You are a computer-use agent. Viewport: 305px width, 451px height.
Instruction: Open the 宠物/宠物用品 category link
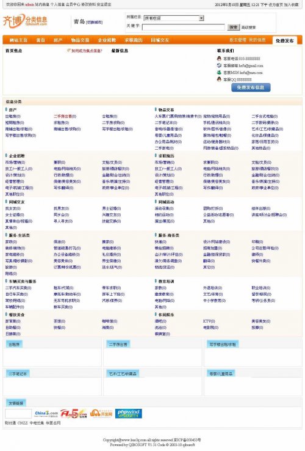point(217,117)
